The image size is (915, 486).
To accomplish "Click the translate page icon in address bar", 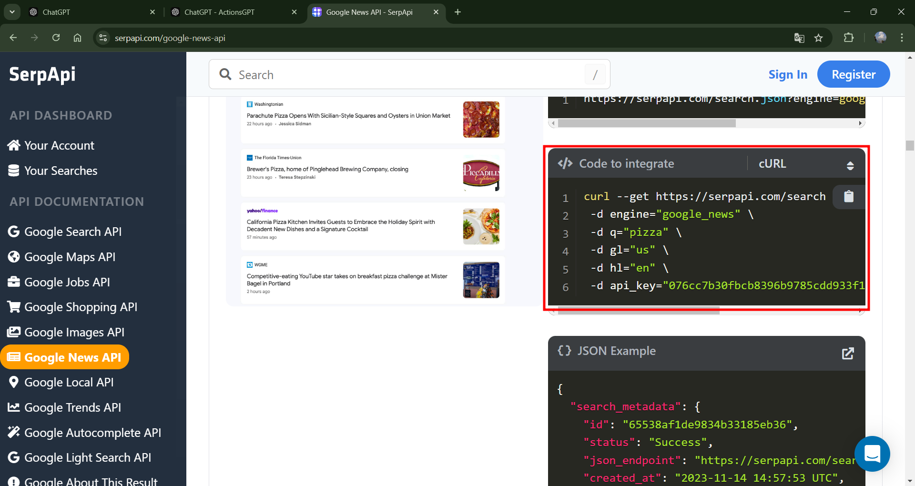I will (x=799, y=38).
